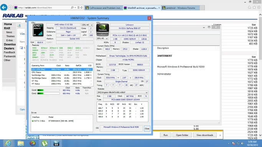Click the Core1 usage bar
262x147 pixels.
tap(49, 93)
